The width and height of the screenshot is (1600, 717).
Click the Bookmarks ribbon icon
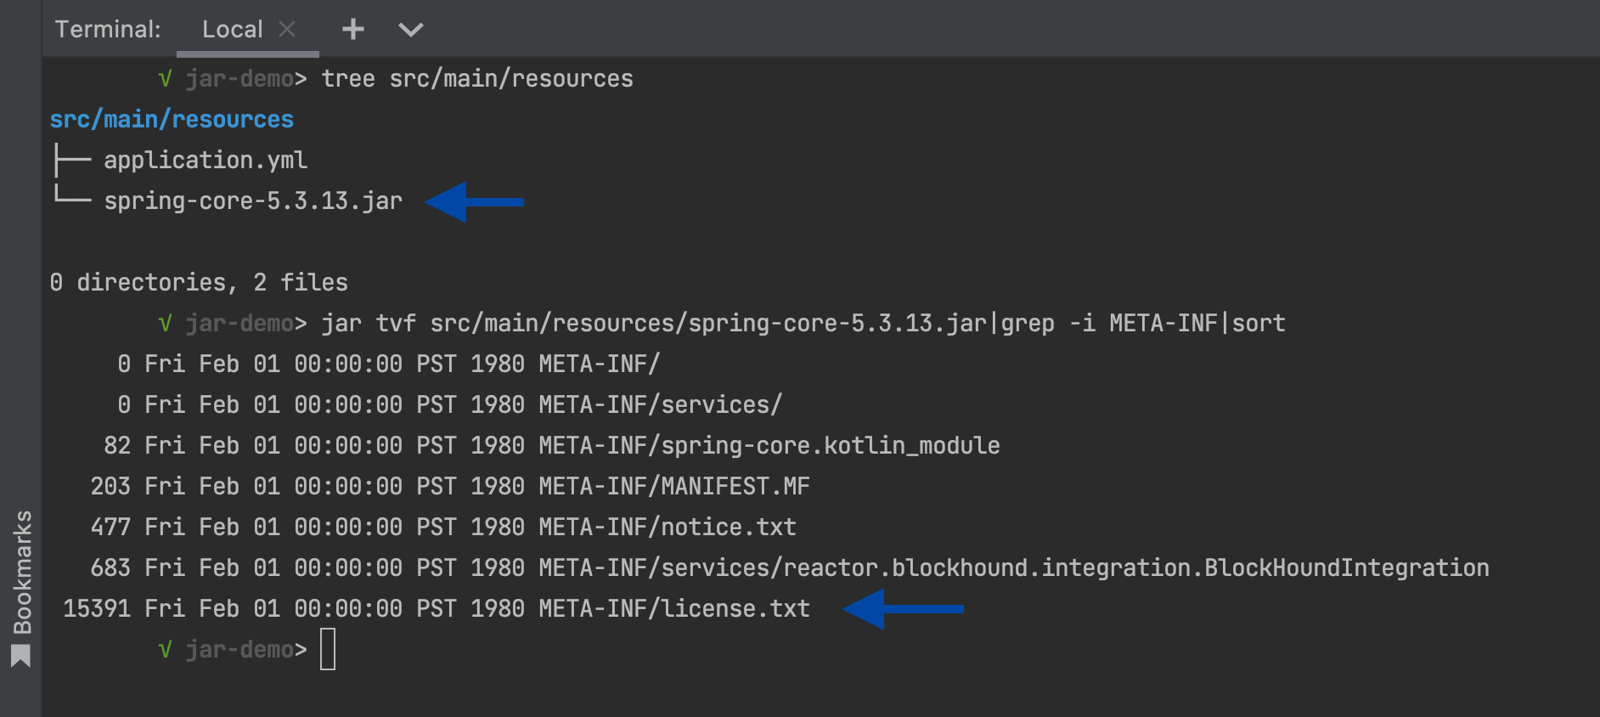tap(21, 656)
